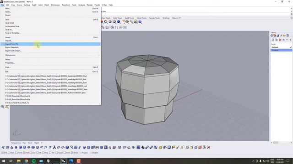Move layer down arrow icon

tap(287, 40)
